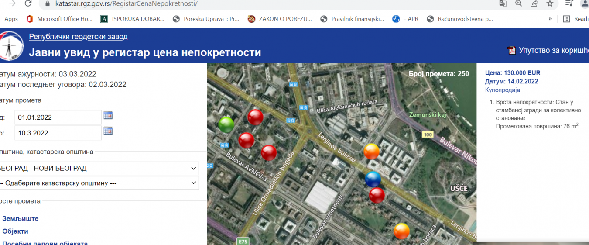Open Републички геодетски завод link
This screenshot has height=245, width=589.
[78, 37]
